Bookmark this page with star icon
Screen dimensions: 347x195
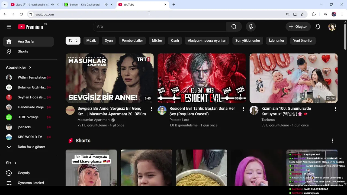tap(302, 14)
